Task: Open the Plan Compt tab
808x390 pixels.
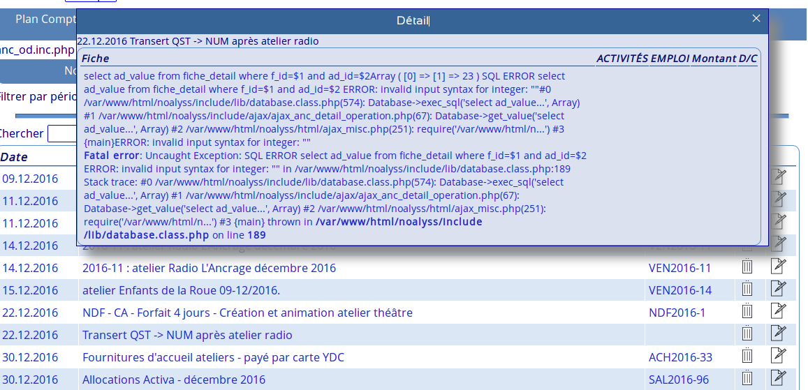Action: pos(45,20)
